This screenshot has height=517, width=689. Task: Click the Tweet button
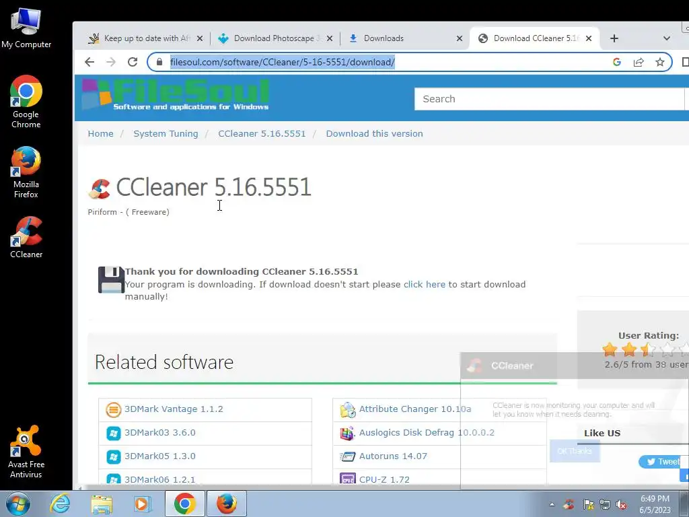(663, 462)
